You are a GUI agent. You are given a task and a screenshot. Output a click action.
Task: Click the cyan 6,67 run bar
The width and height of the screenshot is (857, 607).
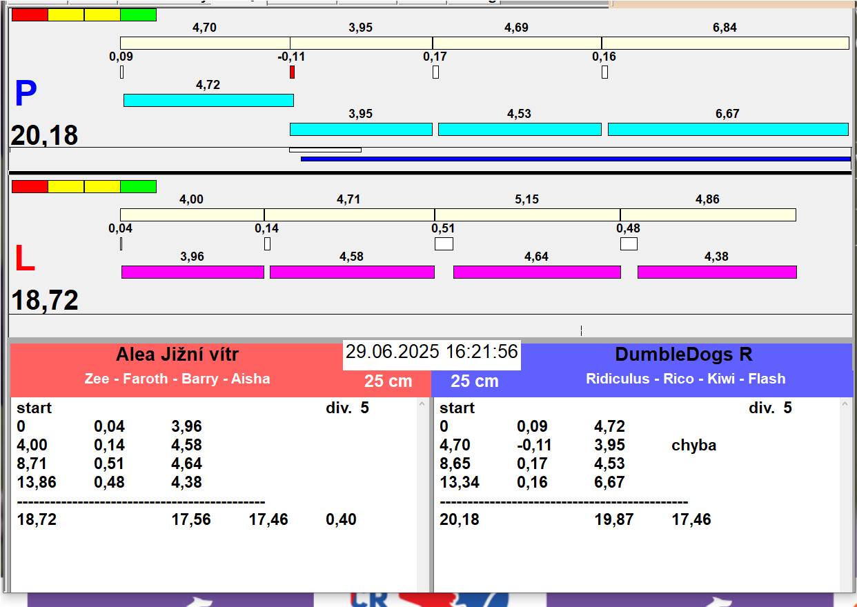(727, 129)
